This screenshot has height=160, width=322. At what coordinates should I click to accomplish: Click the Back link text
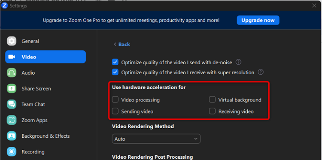[124, 44]
